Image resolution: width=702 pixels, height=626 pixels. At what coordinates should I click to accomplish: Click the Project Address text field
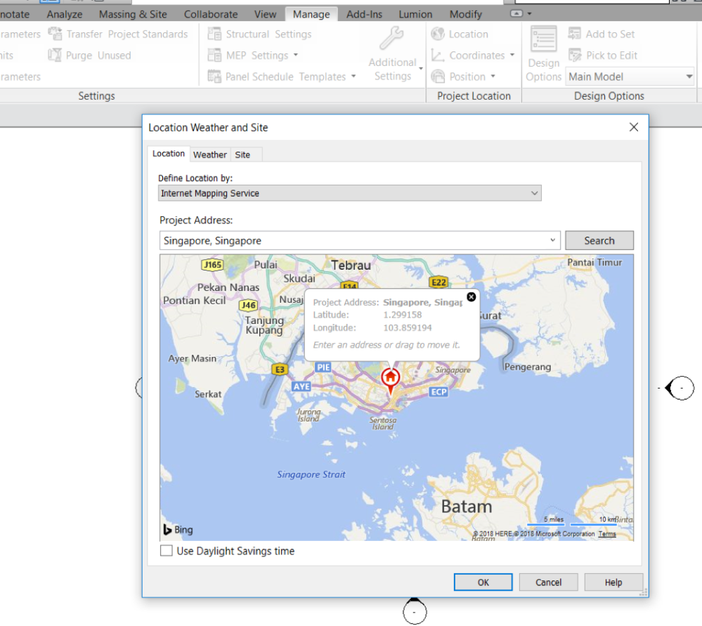351,240
